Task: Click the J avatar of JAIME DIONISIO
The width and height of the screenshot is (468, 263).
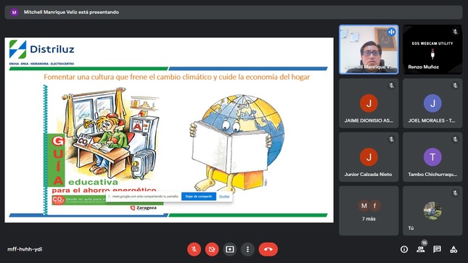Action: pyautogui.click(x=369, y=103)
